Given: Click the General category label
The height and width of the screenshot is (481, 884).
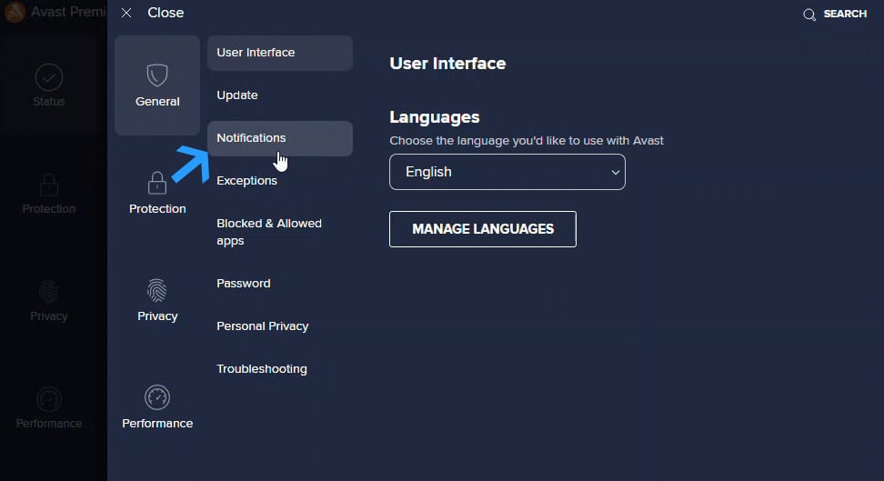Looking at the screenshot, I should (157, 102).
